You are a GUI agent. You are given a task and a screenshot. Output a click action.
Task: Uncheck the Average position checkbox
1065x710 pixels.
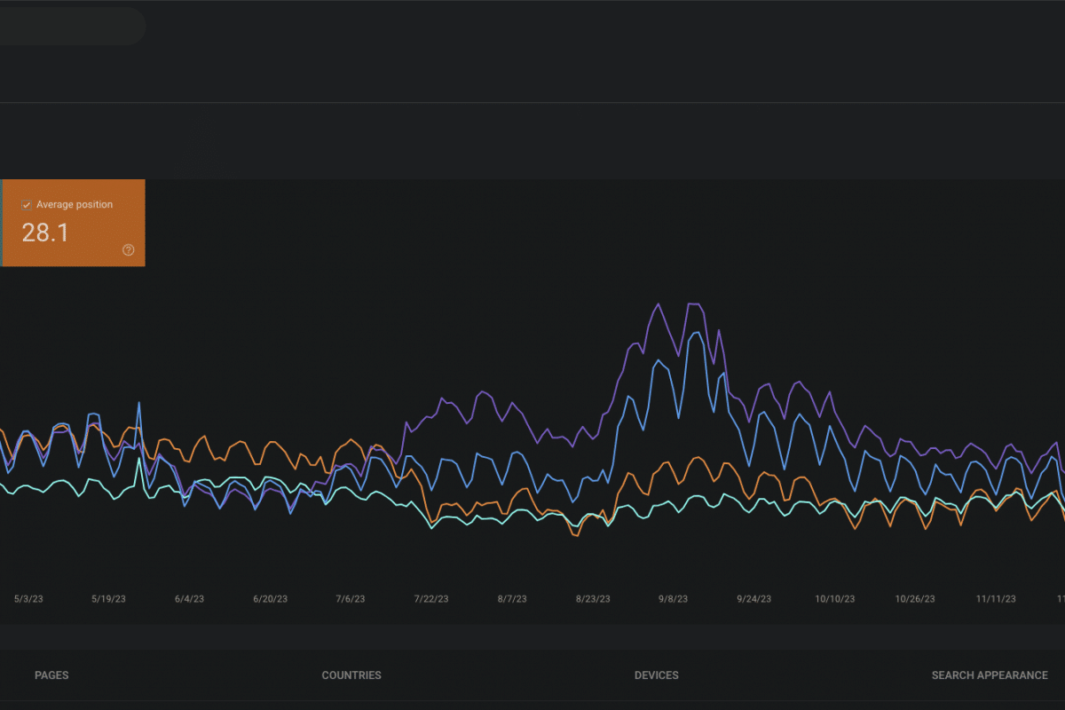tap(26, 205)
